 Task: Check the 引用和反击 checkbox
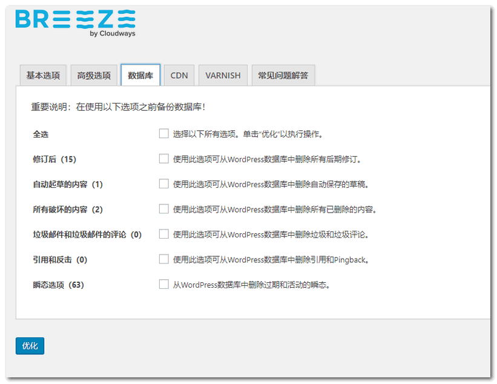163,259
